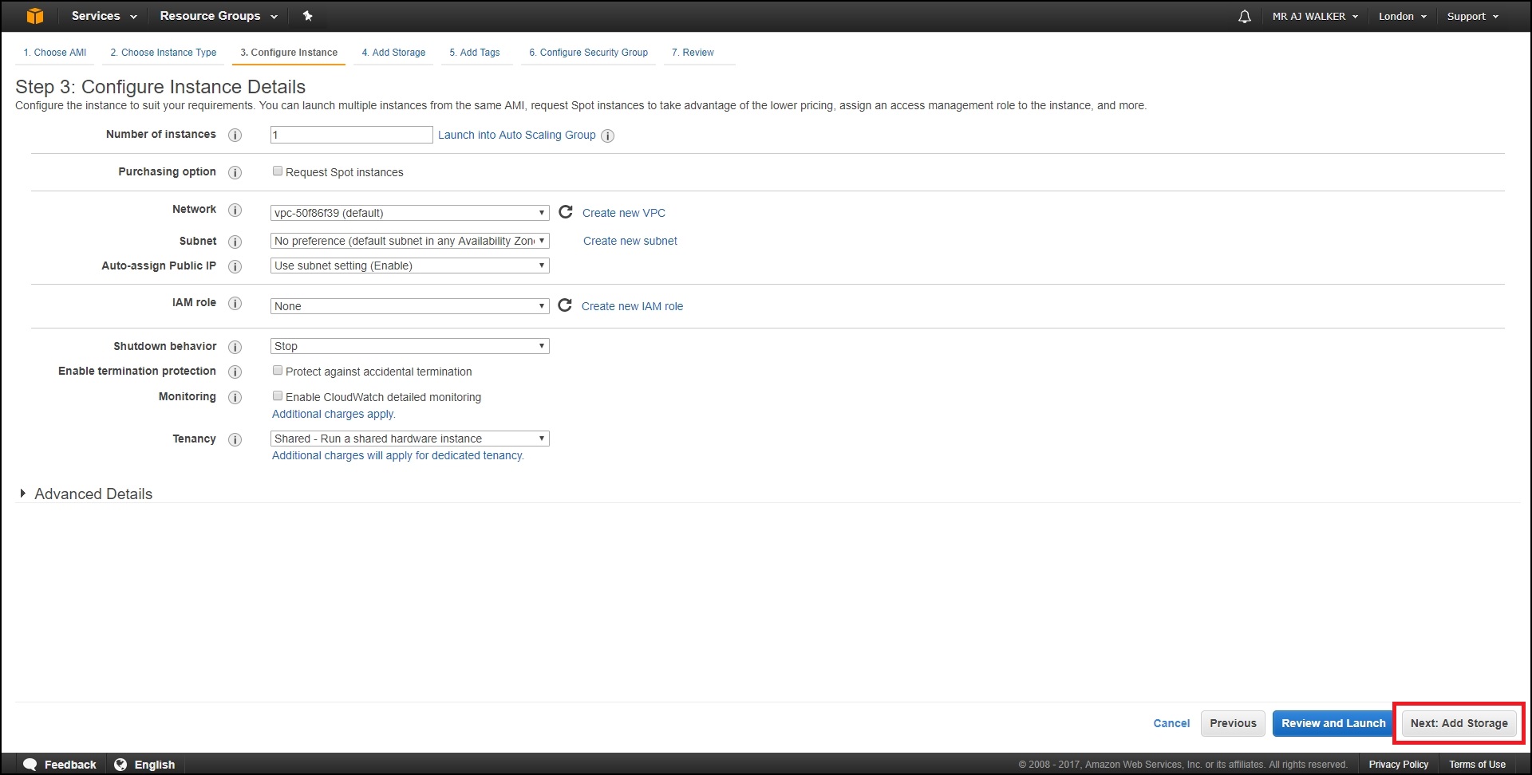Click the Cancel link
The width and height of the screenshot is (1532, 775).
(x=1171, y=723)
